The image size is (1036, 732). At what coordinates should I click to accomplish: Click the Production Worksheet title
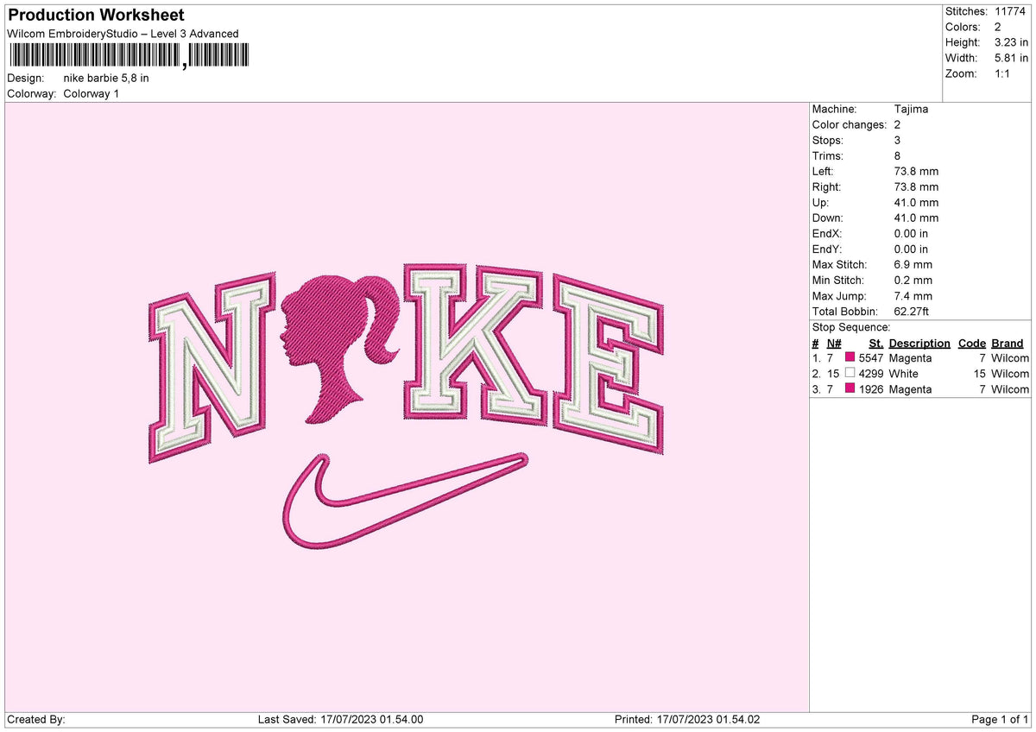pyautogui.click(x=95, y=16)
